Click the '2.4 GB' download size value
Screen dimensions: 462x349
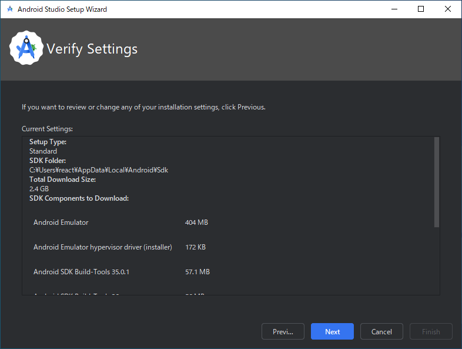(39, 189)
